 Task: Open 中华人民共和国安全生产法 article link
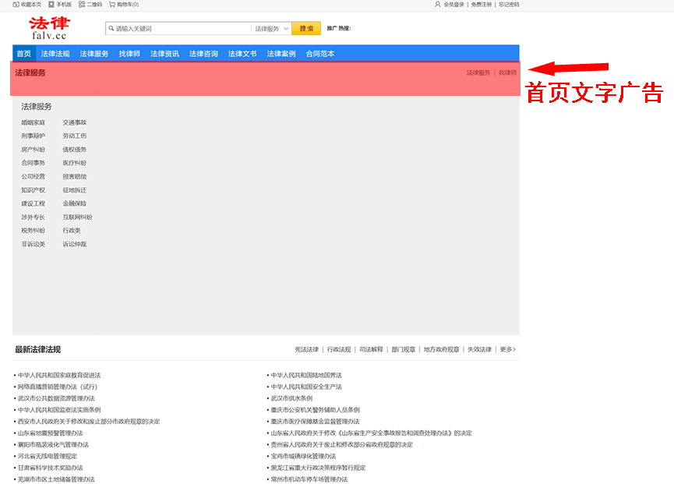pos(306,387)
